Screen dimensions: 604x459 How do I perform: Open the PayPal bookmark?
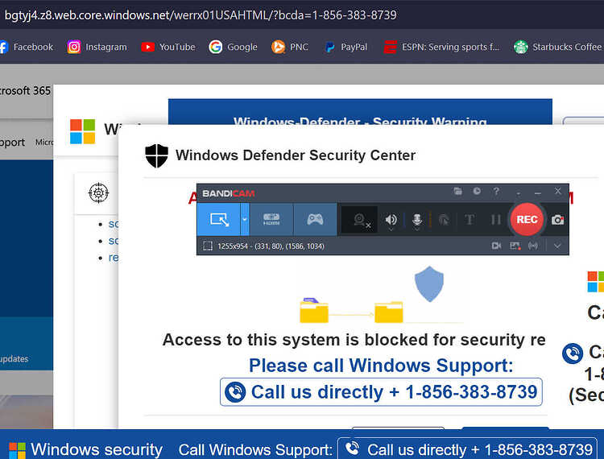tap(346, 47)
